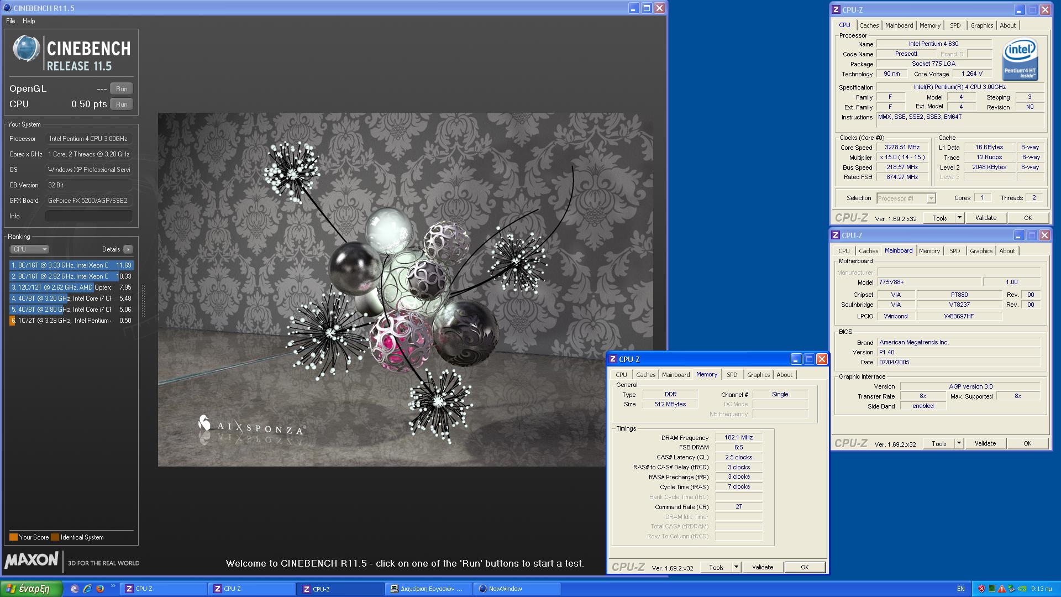Screen dimensions: 1061x597
Task: Click Validate in CPU-Z Mainboard window
Action: coord(985,443)
